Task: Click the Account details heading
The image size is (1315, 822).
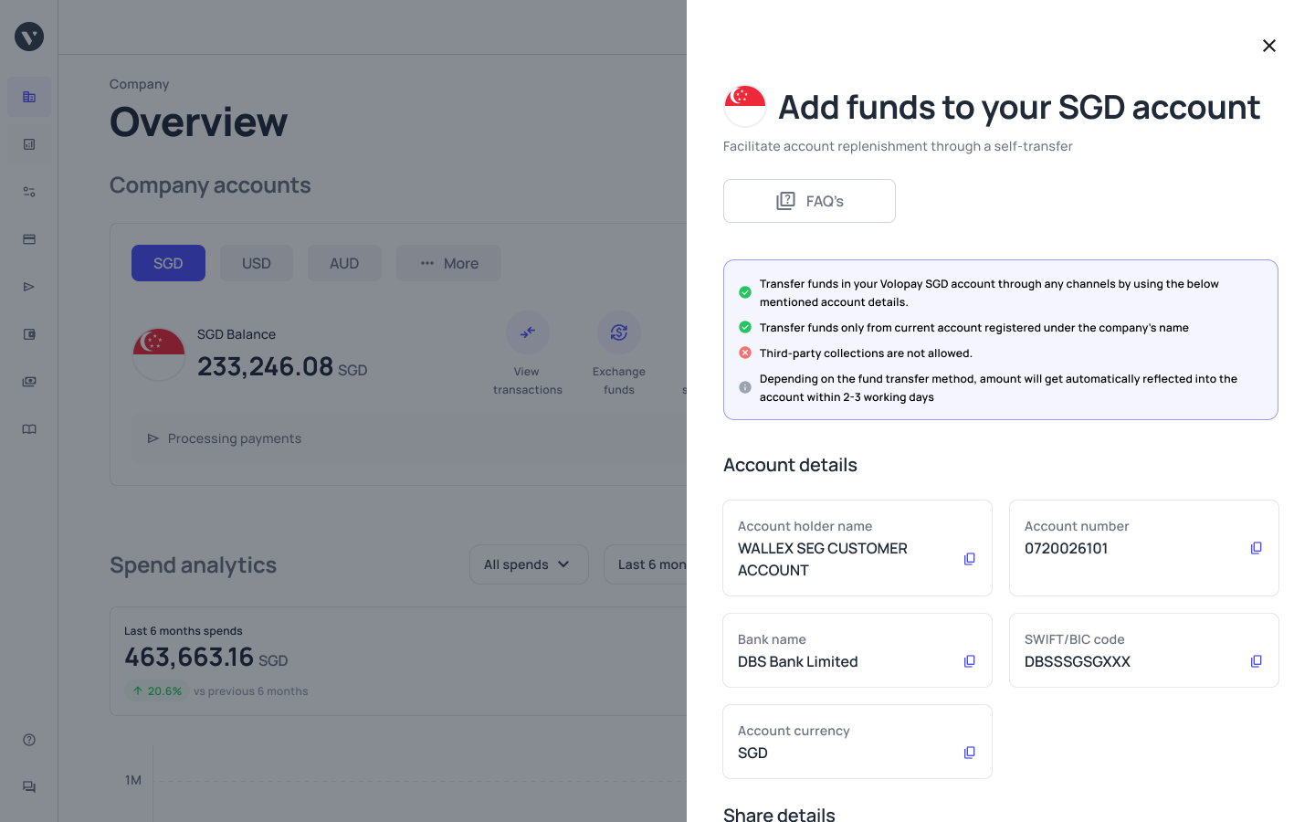Action: coord(790,465)
